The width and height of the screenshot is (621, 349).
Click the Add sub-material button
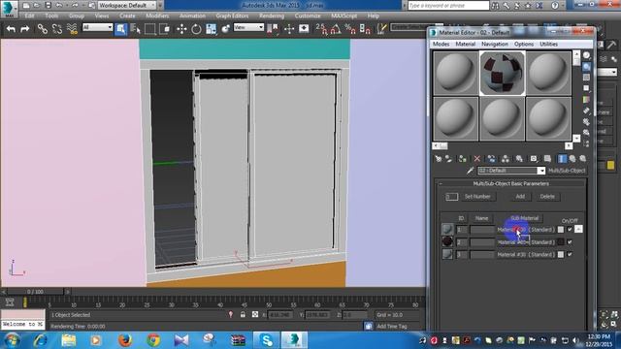click(520, 196)
